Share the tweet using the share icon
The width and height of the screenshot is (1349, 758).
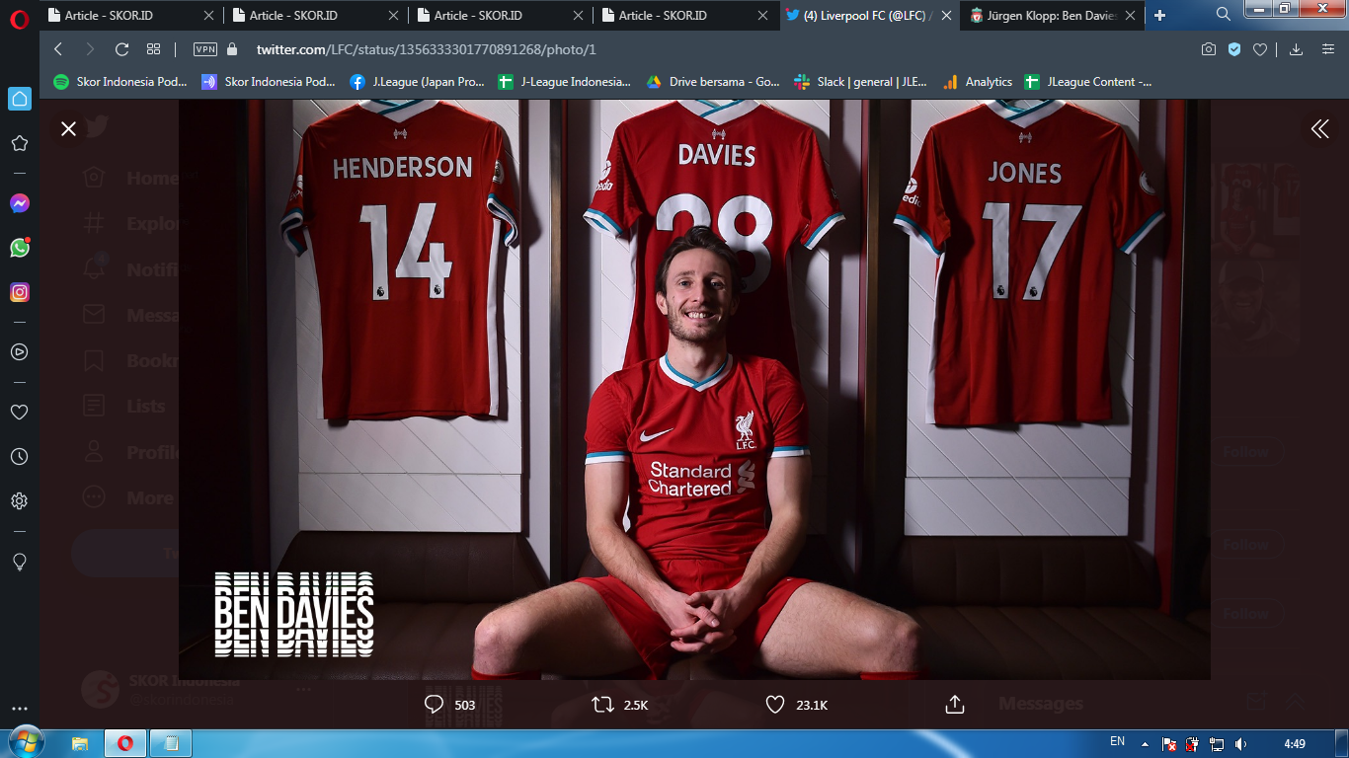coord(954,705)
